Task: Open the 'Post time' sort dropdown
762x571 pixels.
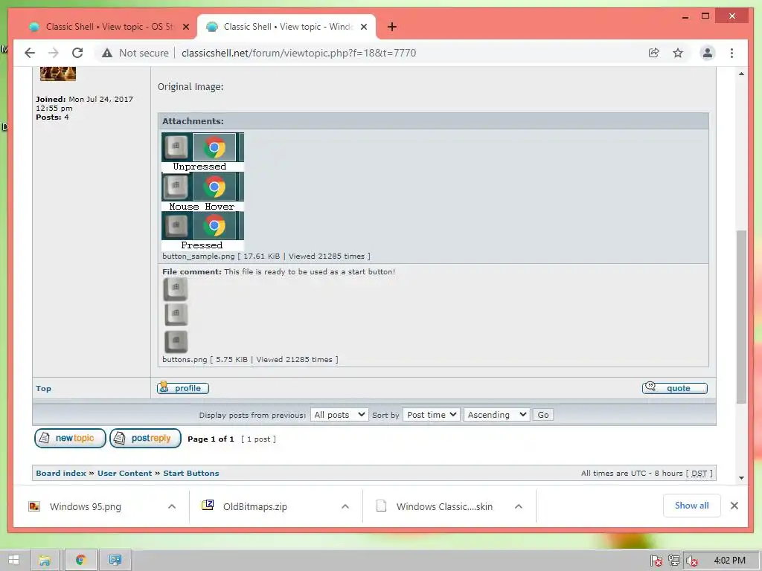Action: click(432, 415)
